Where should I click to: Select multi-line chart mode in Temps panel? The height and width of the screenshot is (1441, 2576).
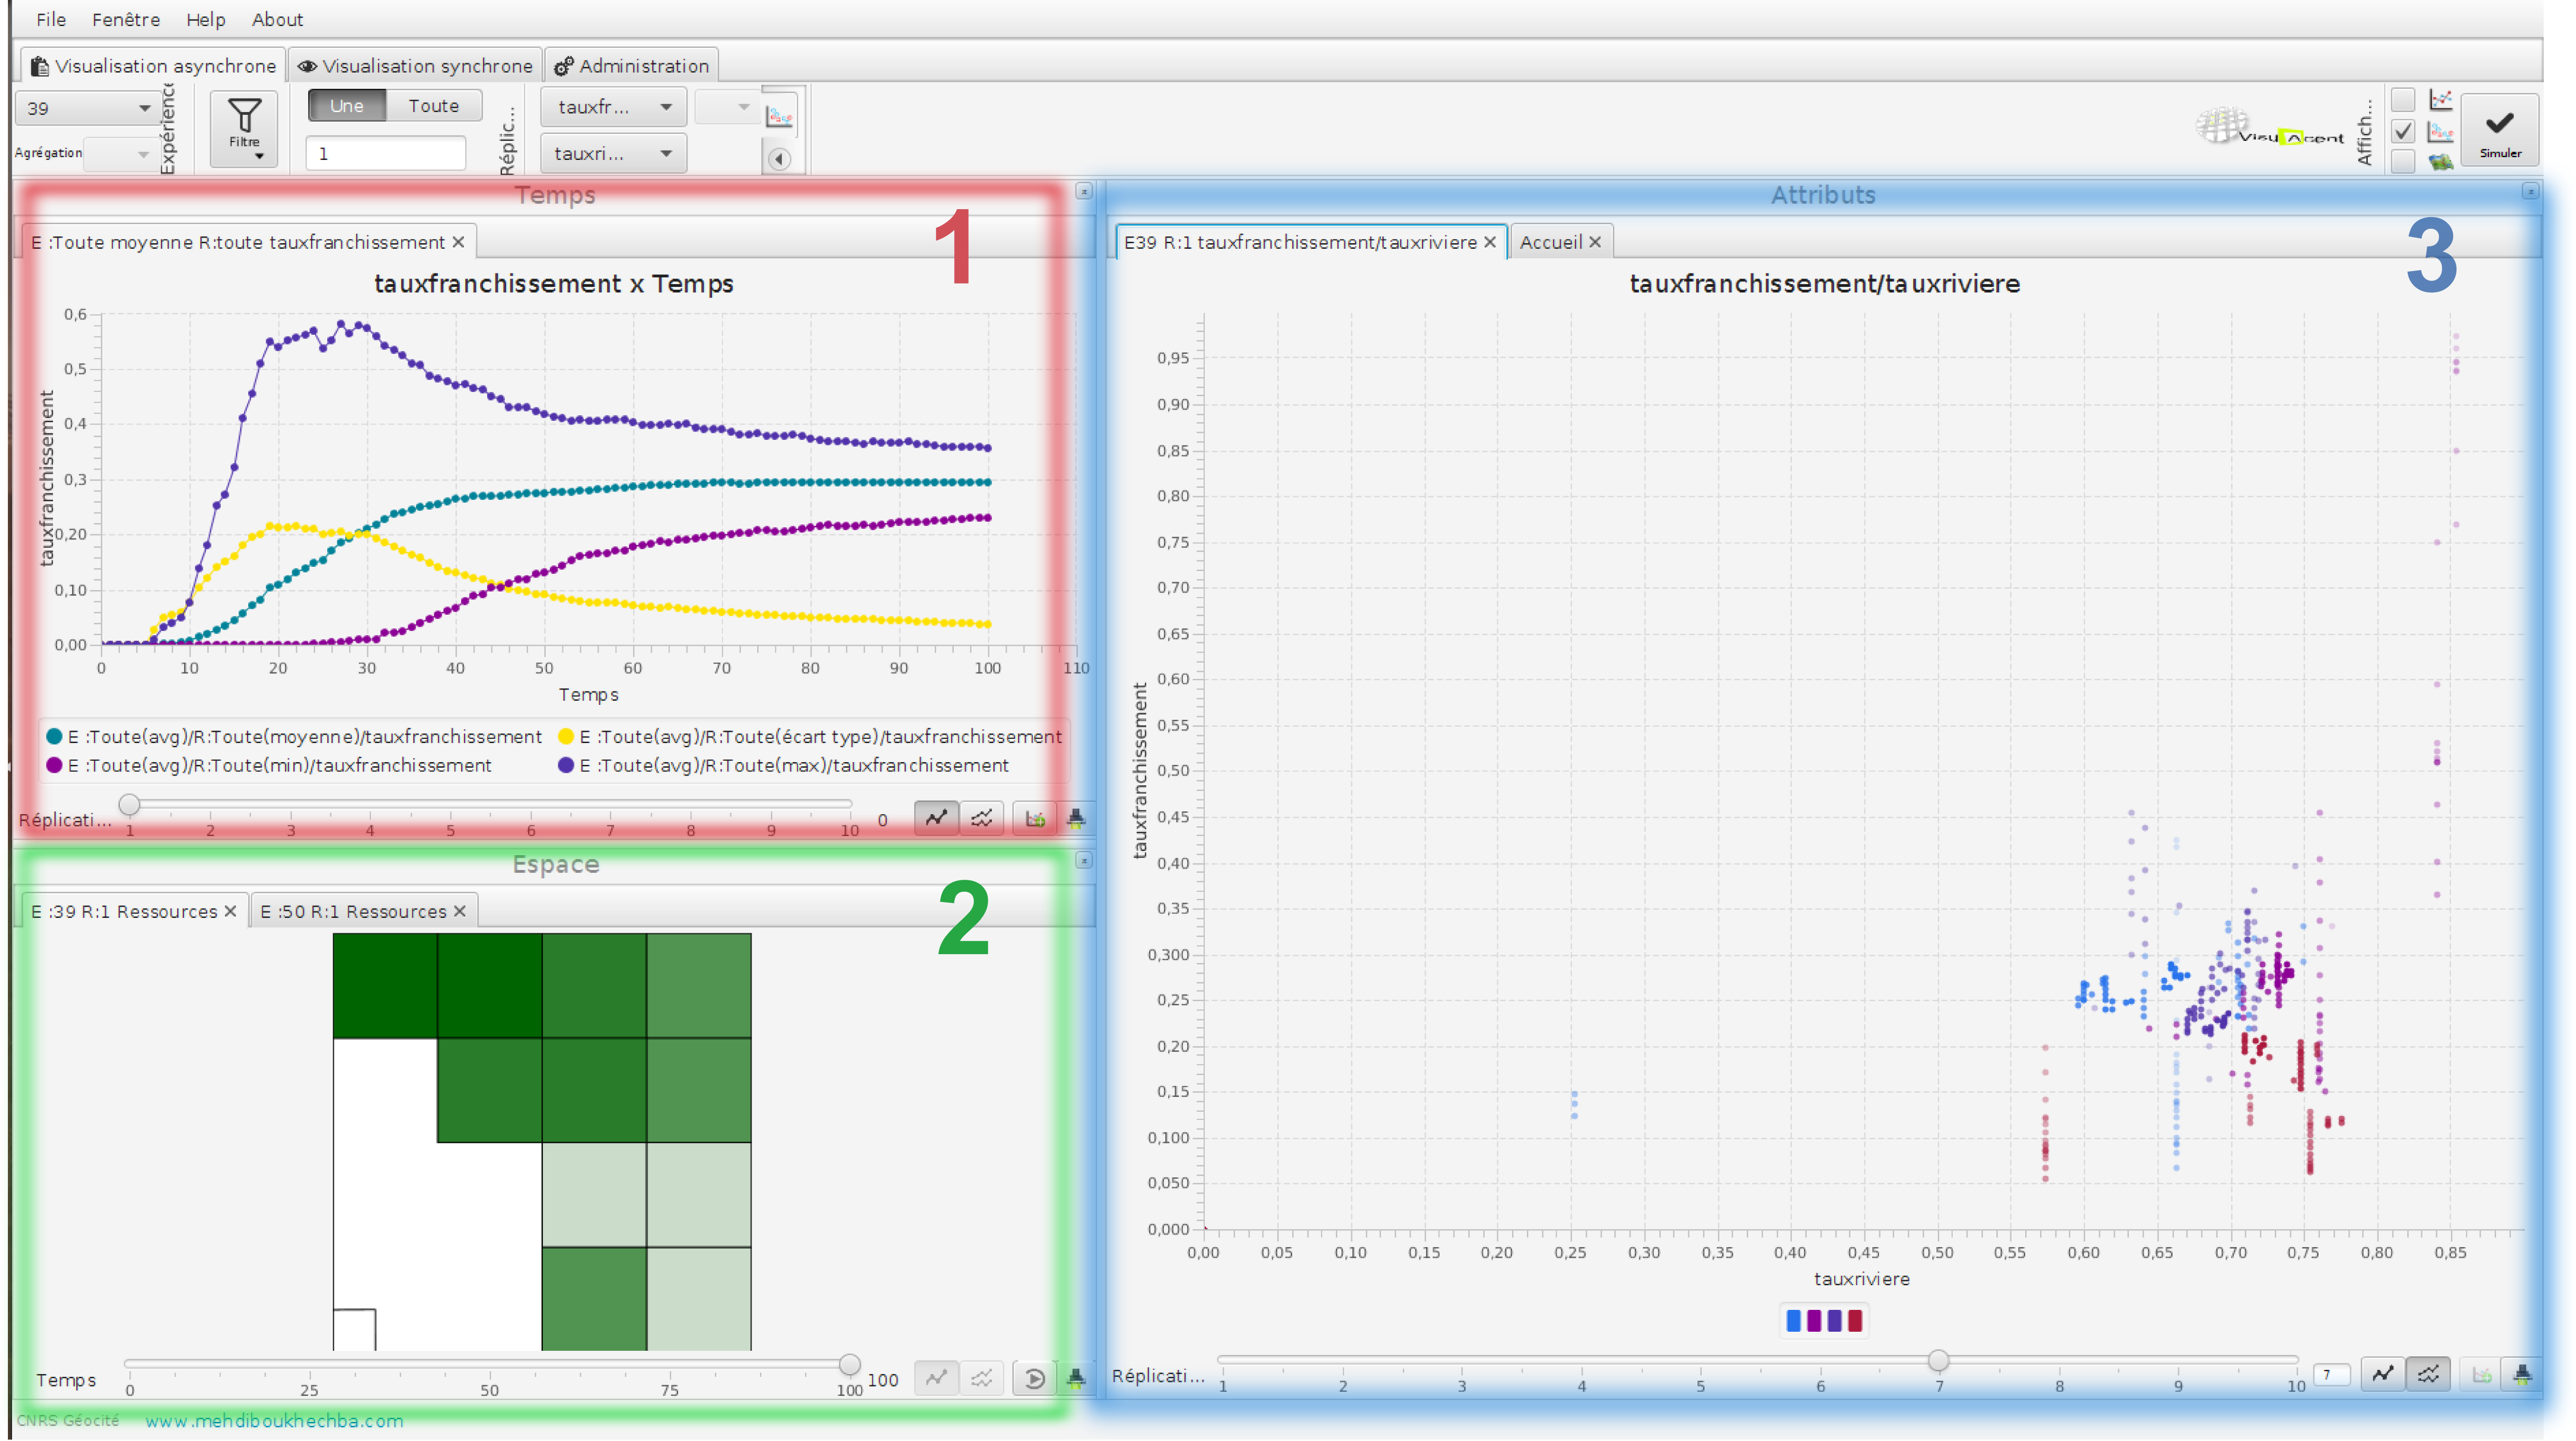pos(982,818)
